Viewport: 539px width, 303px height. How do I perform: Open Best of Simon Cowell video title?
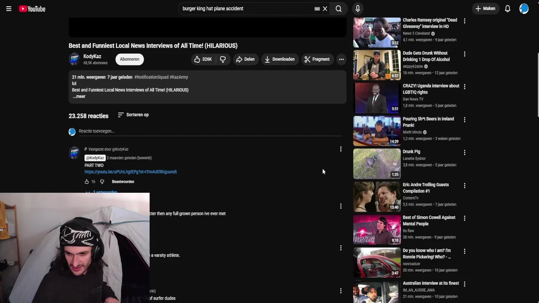pyautogui.click(x=429, y=221)
